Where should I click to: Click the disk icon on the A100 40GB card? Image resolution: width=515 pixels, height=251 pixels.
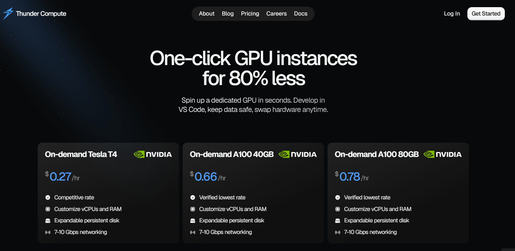(x=193, y=220)
